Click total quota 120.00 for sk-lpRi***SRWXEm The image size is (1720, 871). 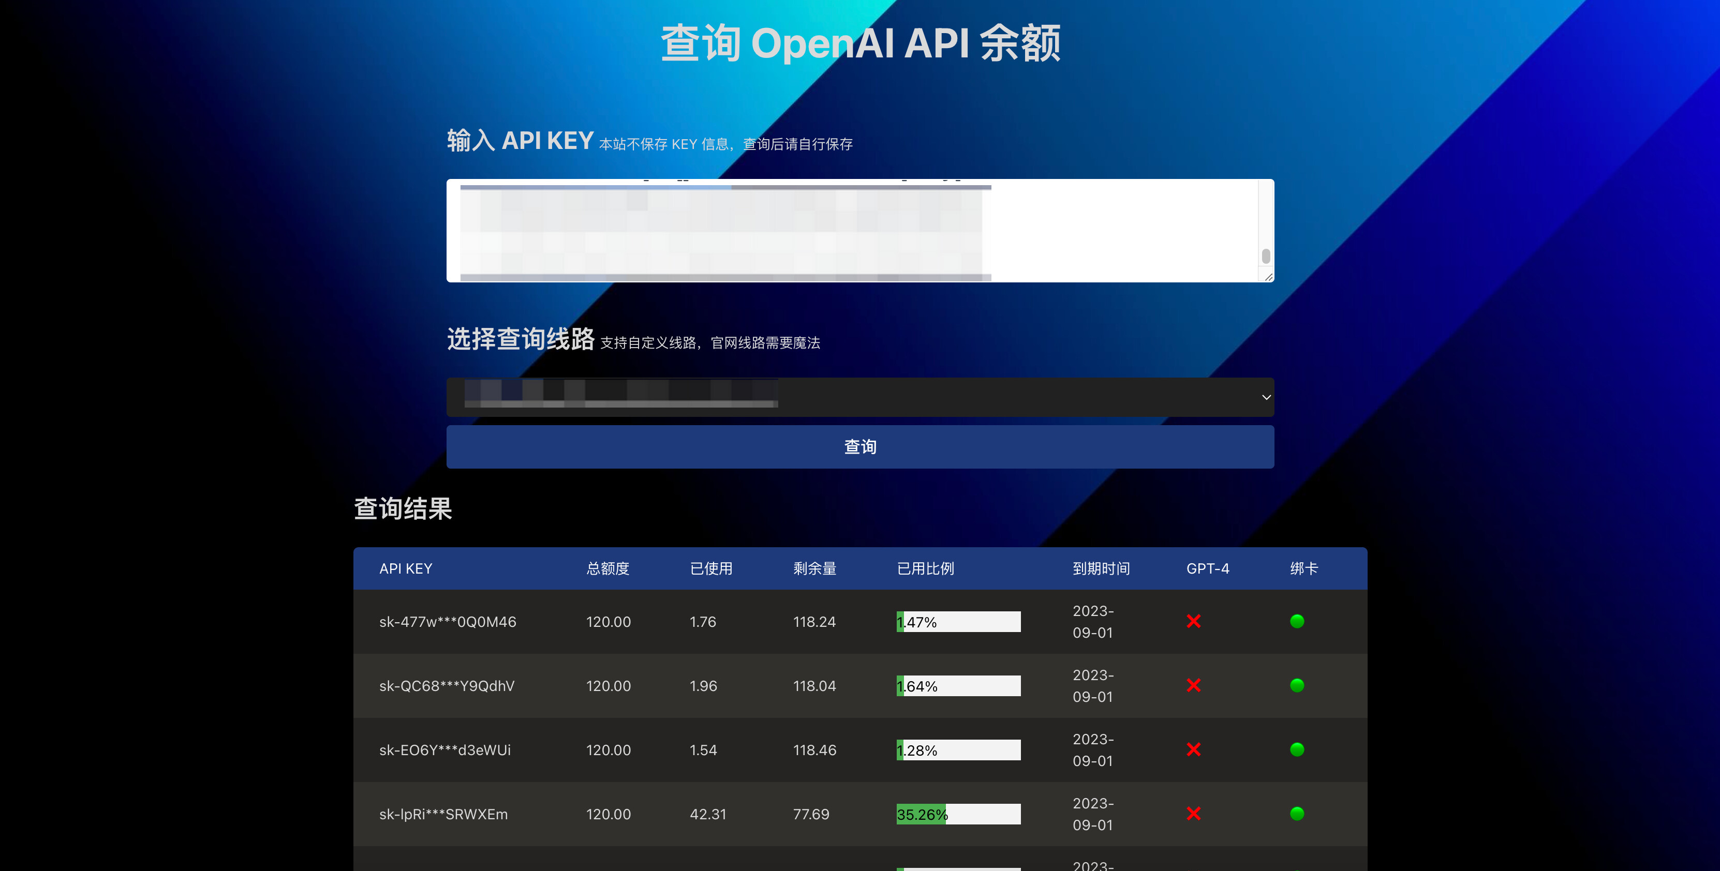pyautogui.click(x=609, y=814)
